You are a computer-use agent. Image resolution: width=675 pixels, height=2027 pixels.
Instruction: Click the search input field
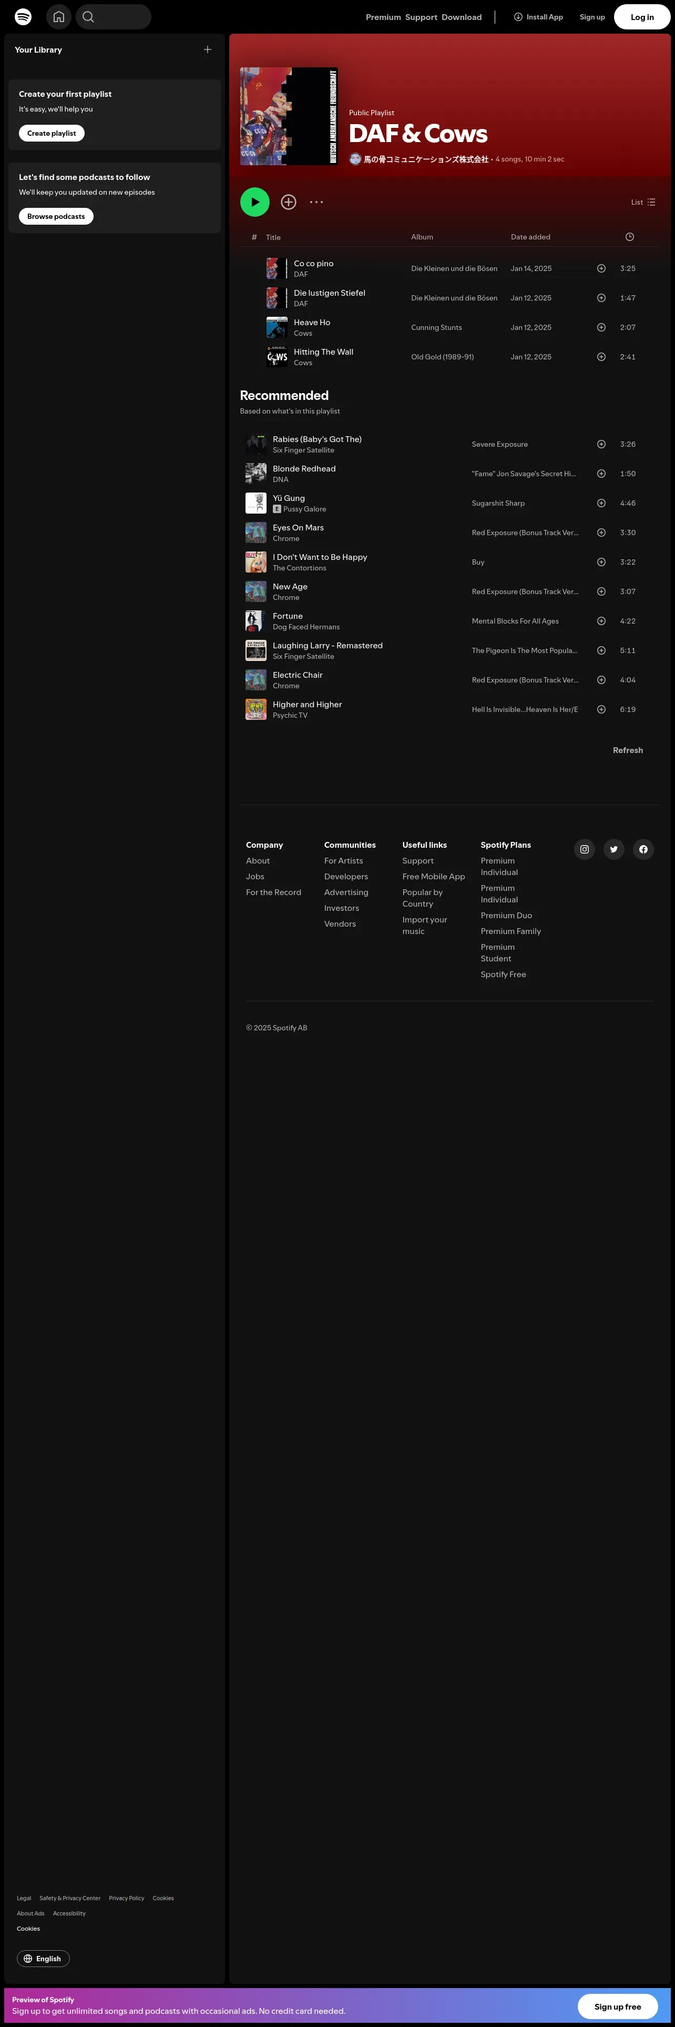[114, 16]
